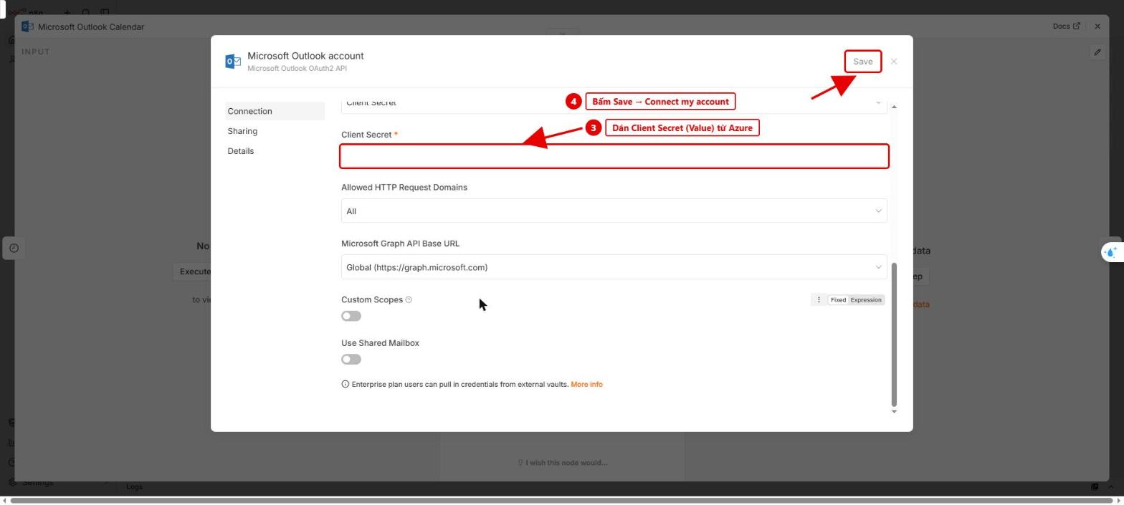Click the horizontal scrollbar left arrow
This screenshot has width=1124, height=505.
(x=5, y=500)
